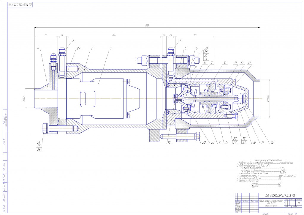Select the "Т.контр." row label
This screenshot has height=215, width=304.
[x=238, y=207]
